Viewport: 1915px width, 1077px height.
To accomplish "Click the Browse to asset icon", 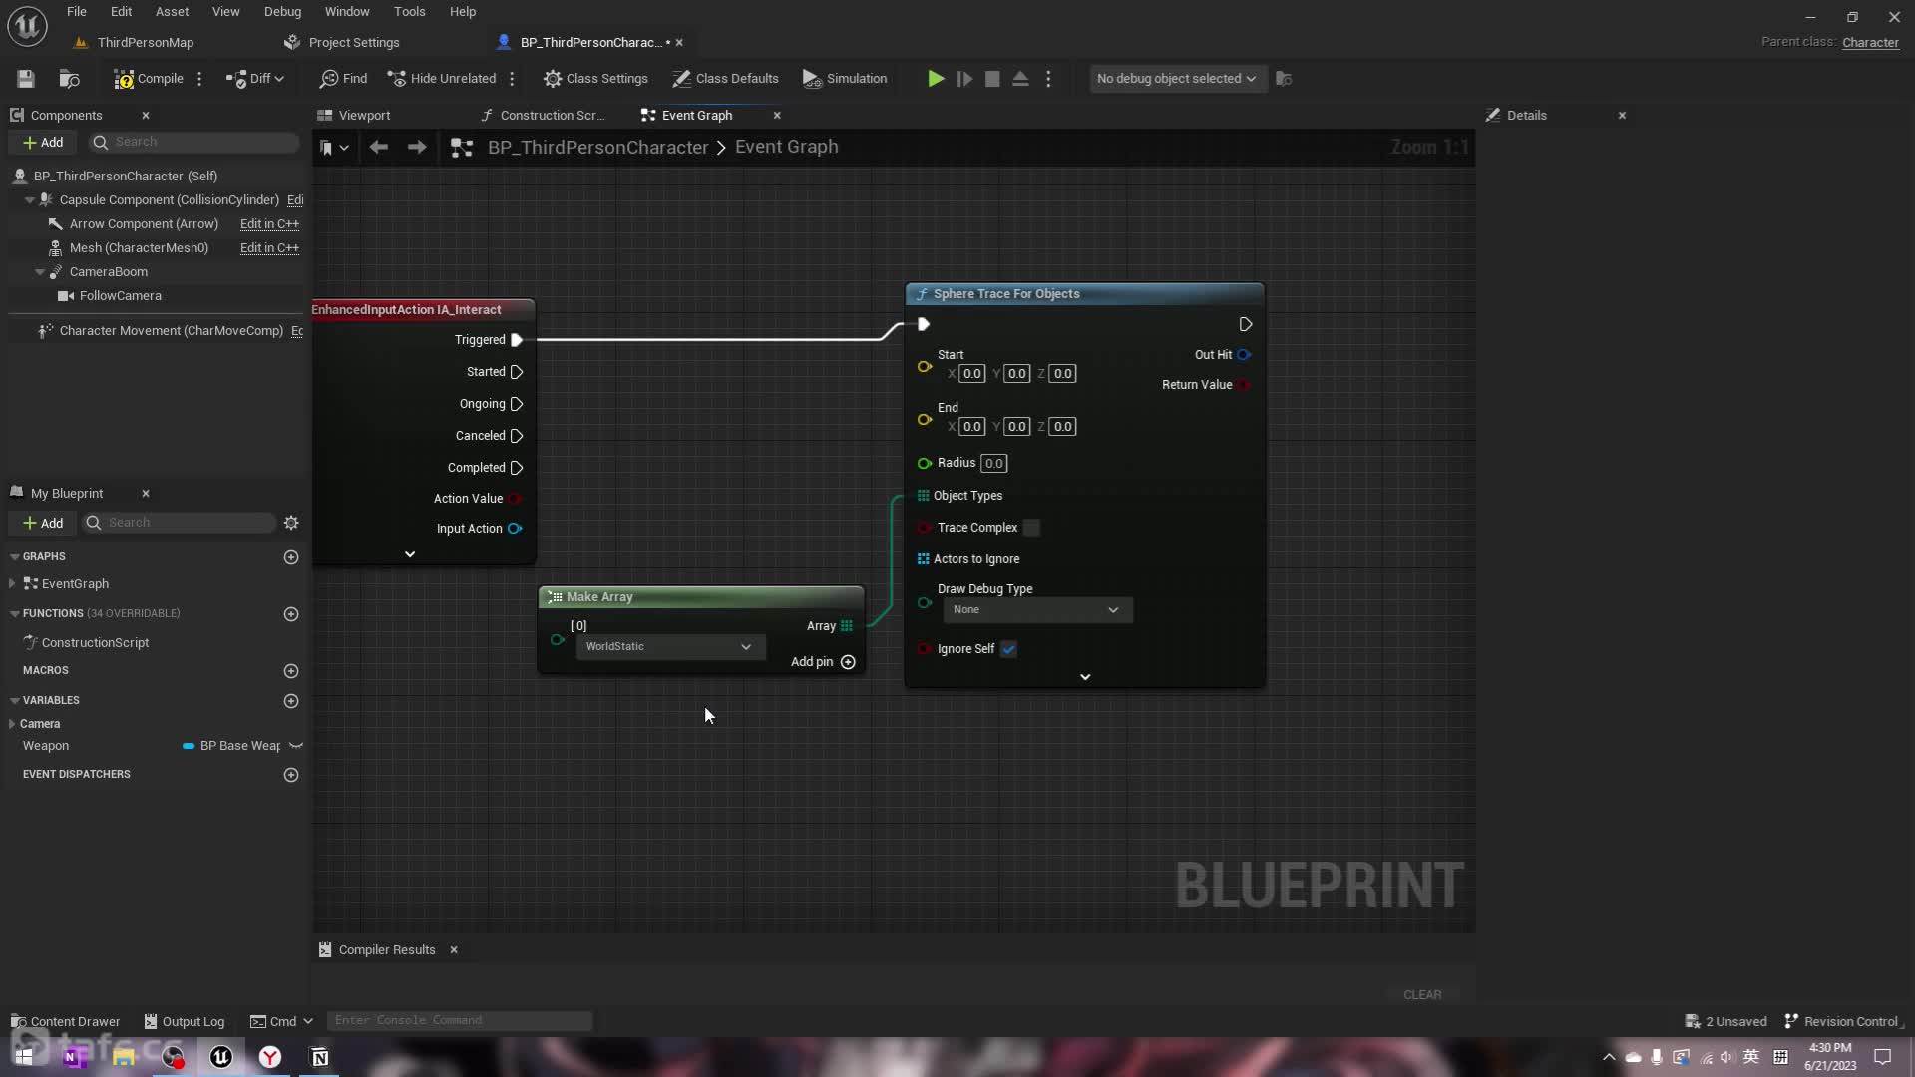I will point(69,79).
